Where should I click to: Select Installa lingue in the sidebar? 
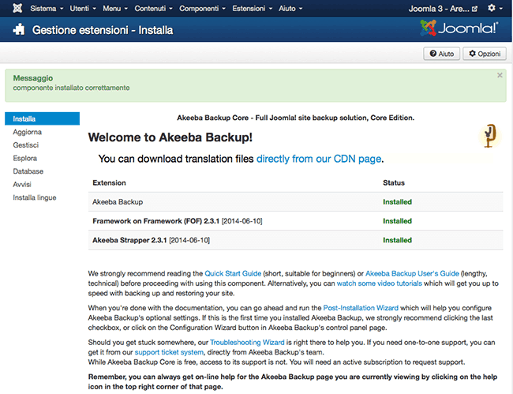coord(35,197)
